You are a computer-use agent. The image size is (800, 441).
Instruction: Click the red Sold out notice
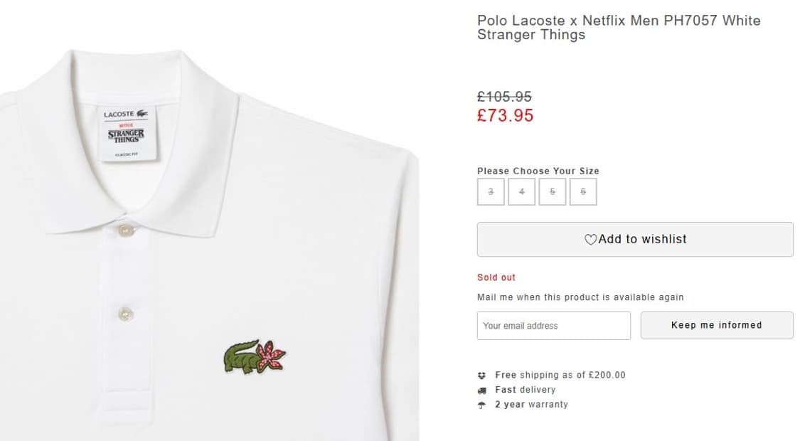496,277
